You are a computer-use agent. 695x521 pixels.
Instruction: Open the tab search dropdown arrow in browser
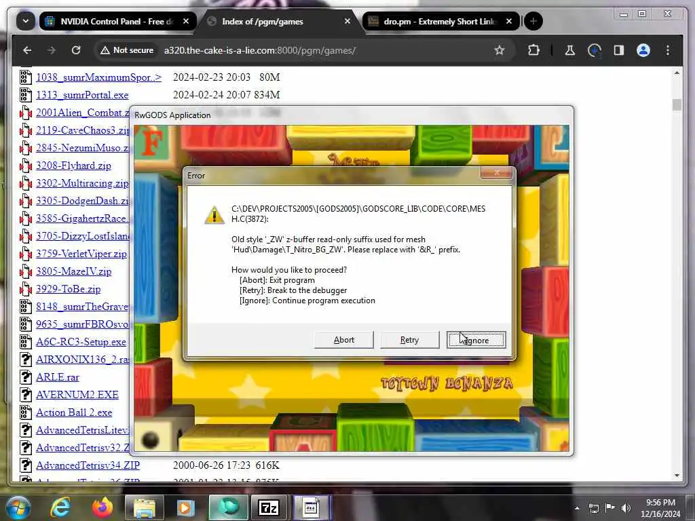click(26, 21)
